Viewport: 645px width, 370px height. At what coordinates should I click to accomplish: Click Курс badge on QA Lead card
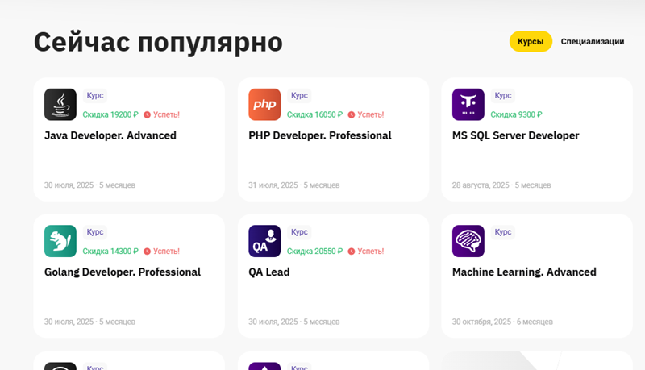pos(299,232)
